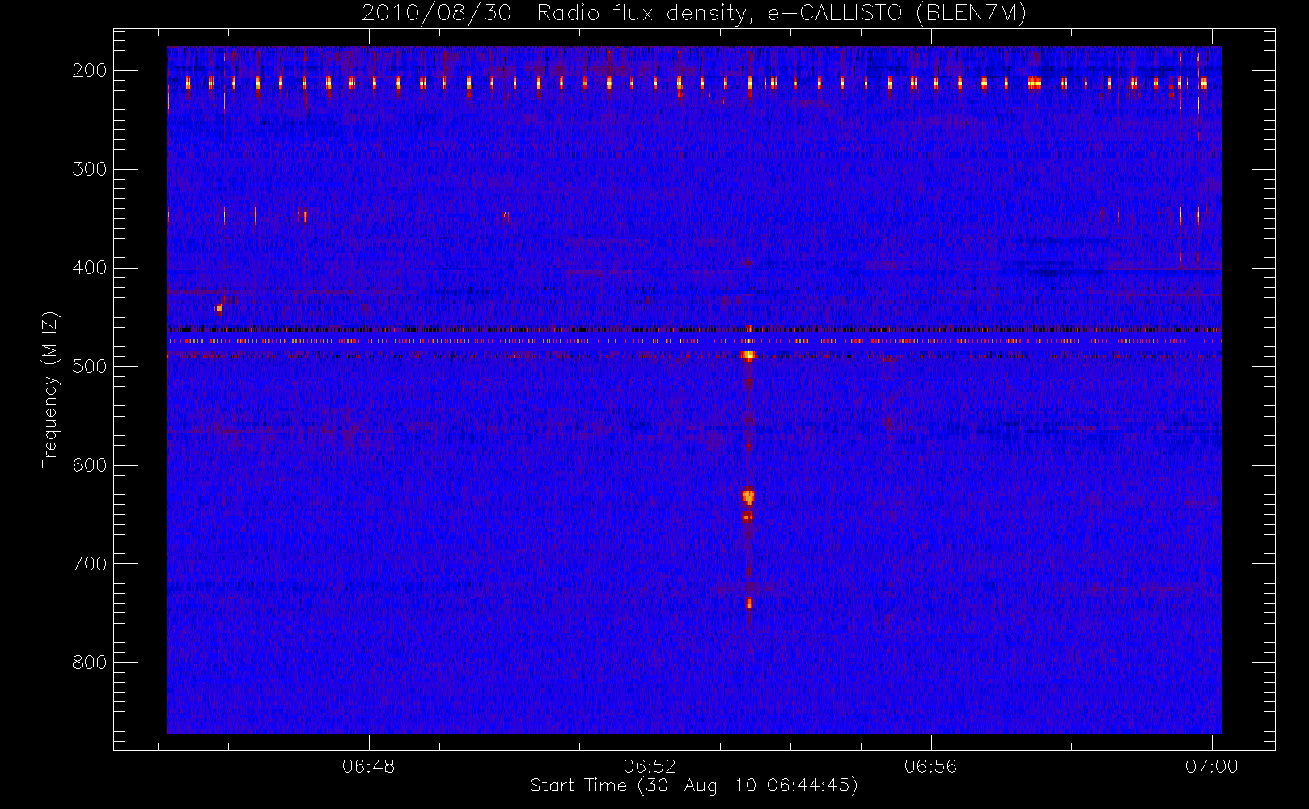Viewport: 1309px width, 809px height.
Task: Click the 07:00 time tick label
Action: [1211, 766]
